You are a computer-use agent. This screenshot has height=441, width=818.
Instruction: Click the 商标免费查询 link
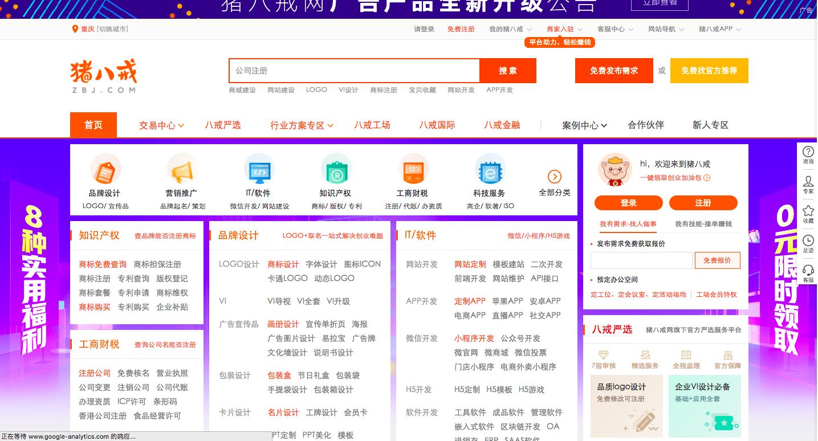coord(103,264)
